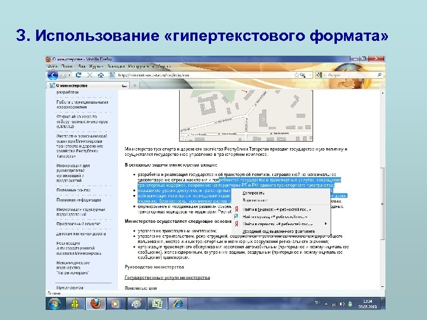Click the vertical scrollbar thumb of the page
Viewport: 427px width, 320px height.
(x=383, y=203)
